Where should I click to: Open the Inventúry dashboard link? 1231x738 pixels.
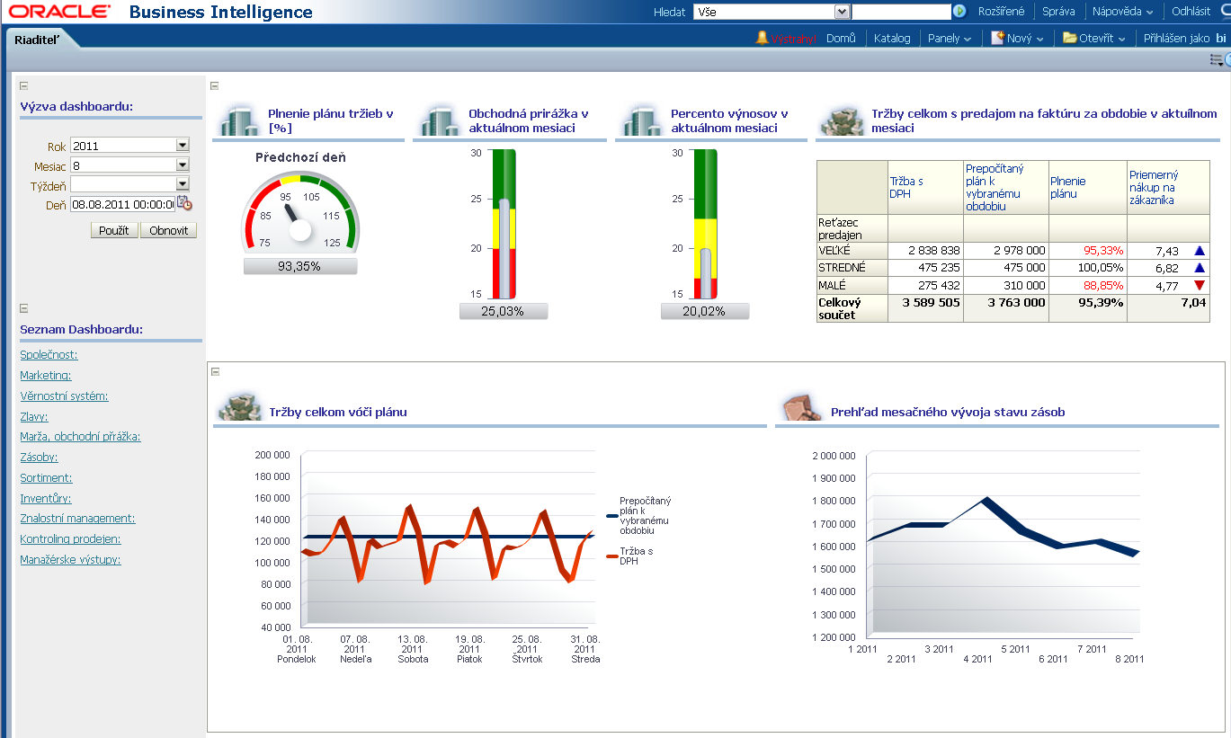pyautogui.click(x=46, y=499)
